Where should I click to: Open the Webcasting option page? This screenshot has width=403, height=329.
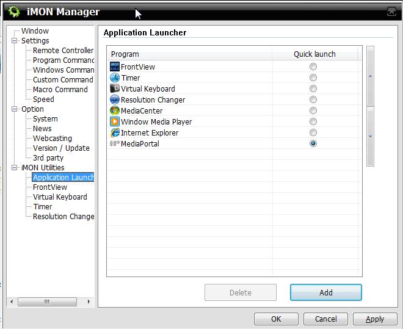click(x=52, y=139)
